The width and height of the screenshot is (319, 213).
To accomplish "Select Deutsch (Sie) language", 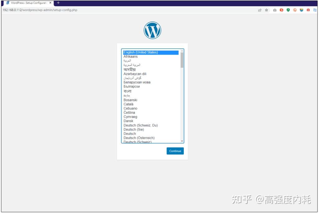I will click(151, 129).
